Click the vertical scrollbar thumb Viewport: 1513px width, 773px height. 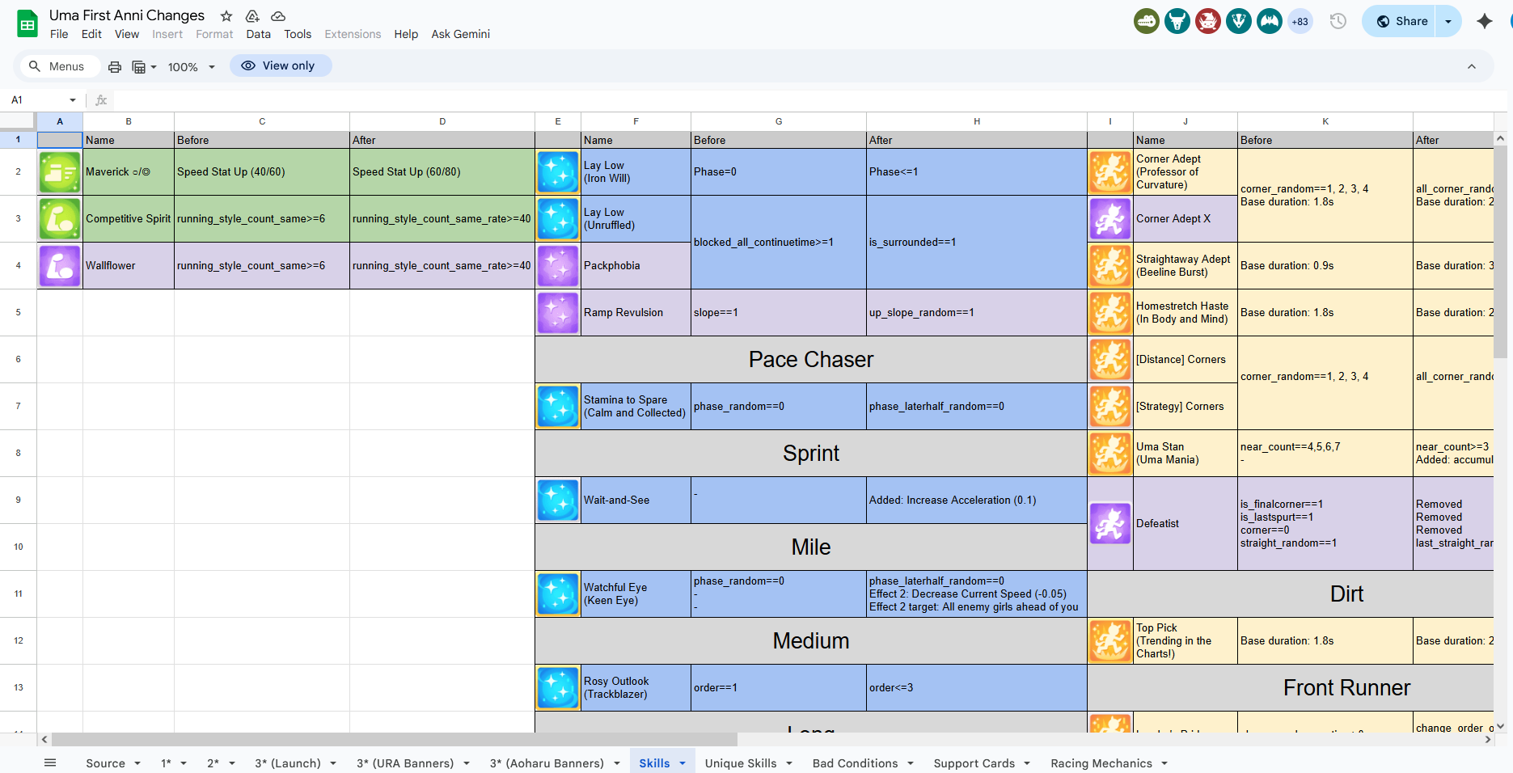point(1500,252)
